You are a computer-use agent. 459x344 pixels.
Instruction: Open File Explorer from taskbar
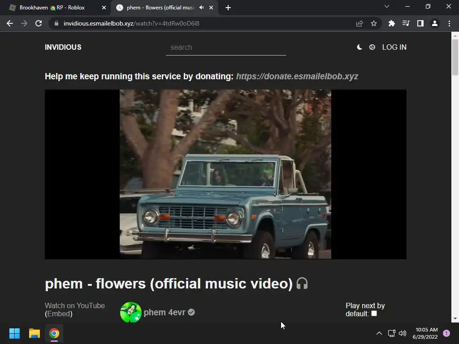[x=35, y=333]
